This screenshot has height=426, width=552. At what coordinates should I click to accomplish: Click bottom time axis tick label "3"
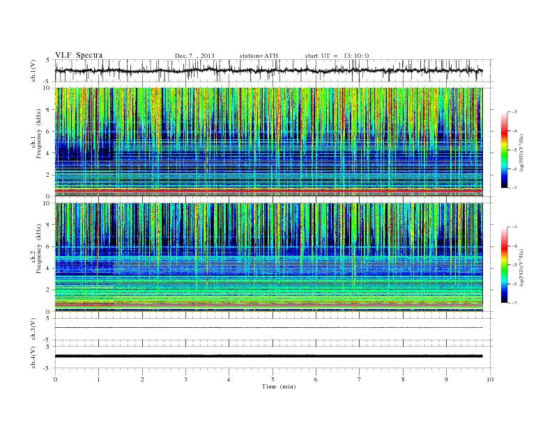coord(185,379)
